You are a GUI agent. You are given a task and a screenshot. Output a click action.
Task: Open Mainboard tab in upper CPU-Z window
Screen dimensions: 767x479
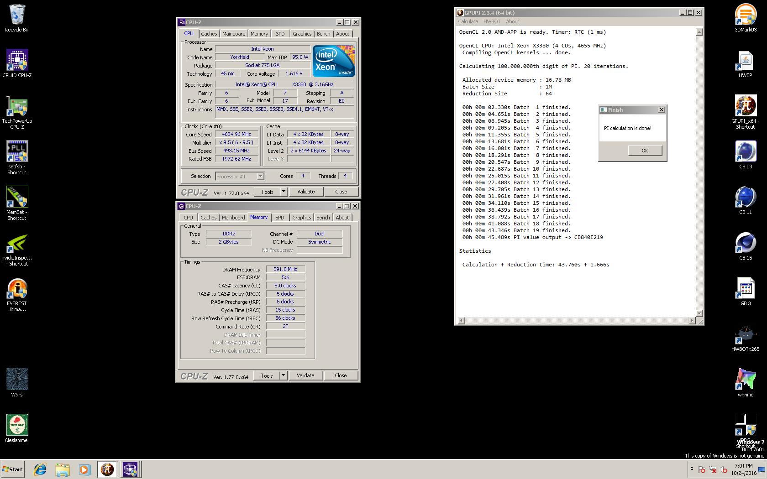tap(234, 34)
